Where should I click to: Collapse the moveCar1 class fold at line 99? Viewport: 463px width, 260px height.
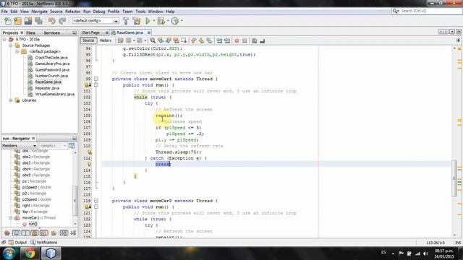pos(96,79)
